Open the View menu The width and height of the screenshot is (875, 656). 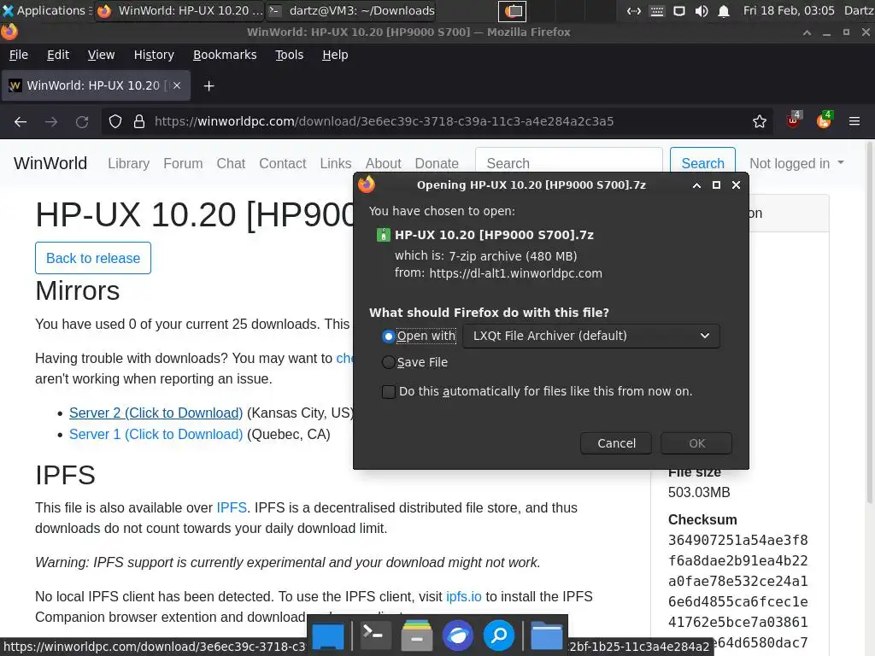click(101, 55)
